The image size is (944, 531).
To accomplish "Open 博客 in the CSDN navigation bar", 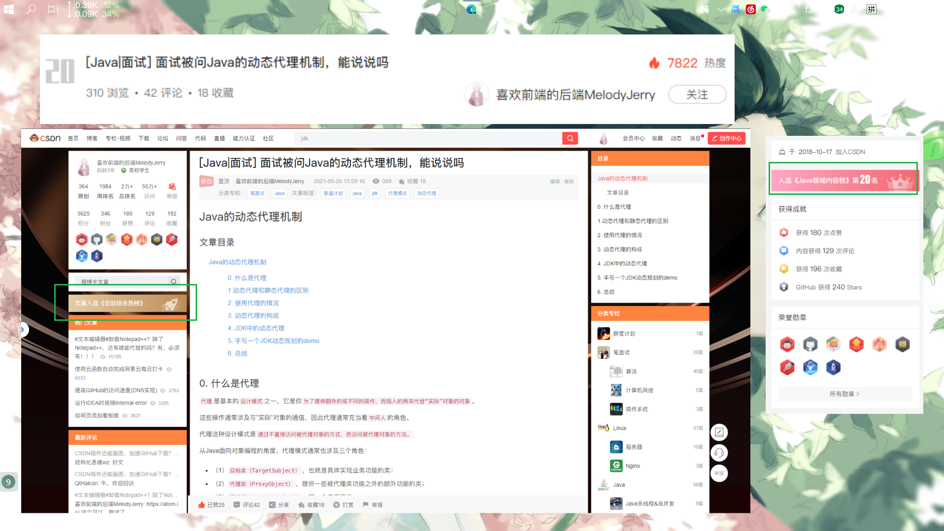I will [x=92, y=138].
